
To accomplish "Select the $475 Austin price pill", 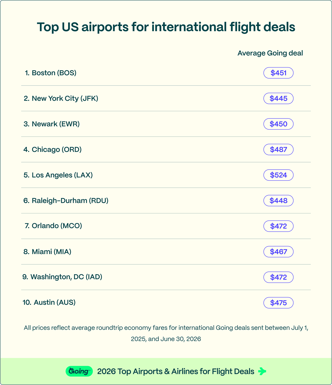I will [278, 303].
